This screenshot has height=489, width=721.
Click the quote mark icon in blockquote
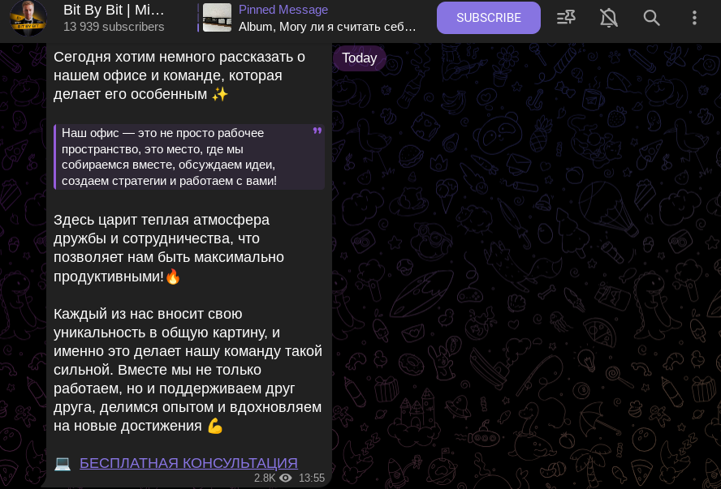pos(317,131)
